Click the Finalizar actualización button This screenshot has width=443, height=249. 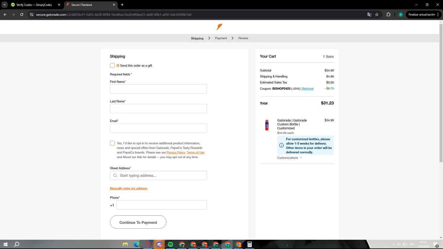pos(422,14)
